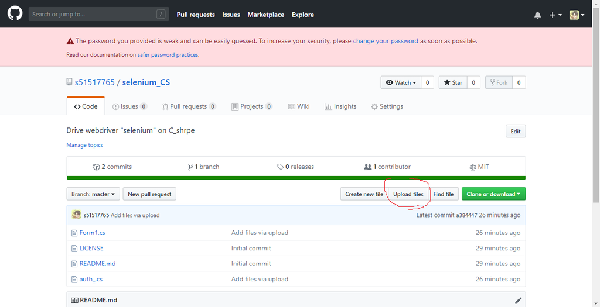Click Create new file button
The width and height of the screenshot is (600, 307).
364,194
